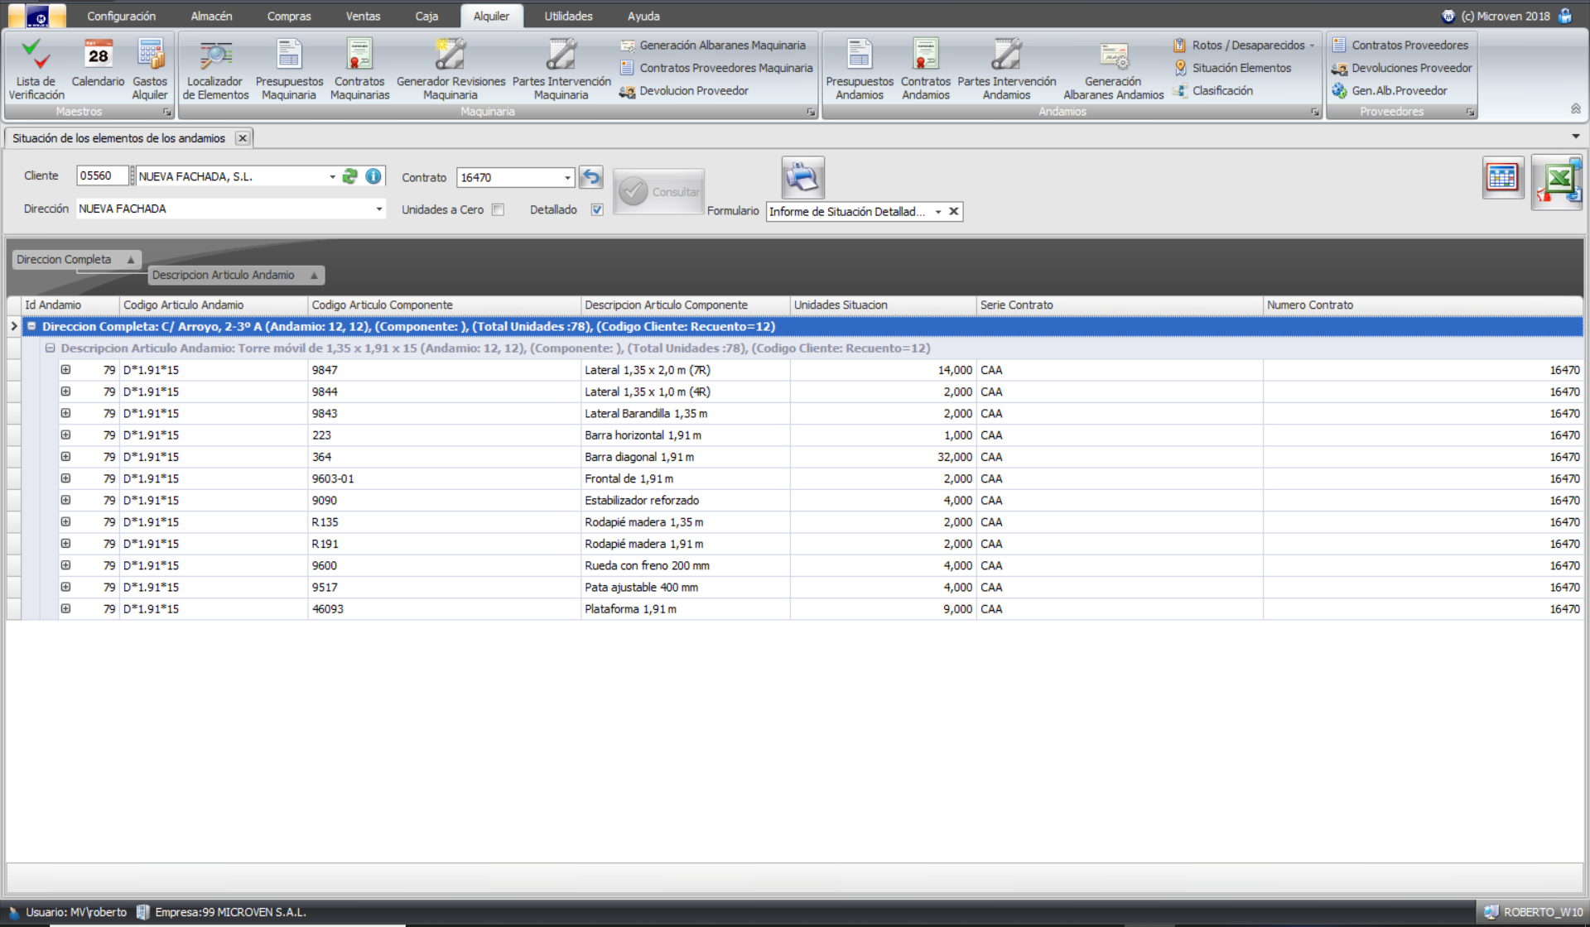Expand row with component 9847
The height and width of the screenshot is (927, 1590).
coord(65,370)
